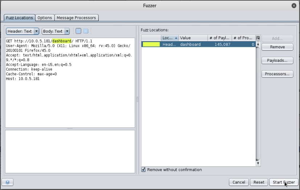Click the Connection: keep-alive line
This screenshot has width=300, height=190.
click(29, 69)
